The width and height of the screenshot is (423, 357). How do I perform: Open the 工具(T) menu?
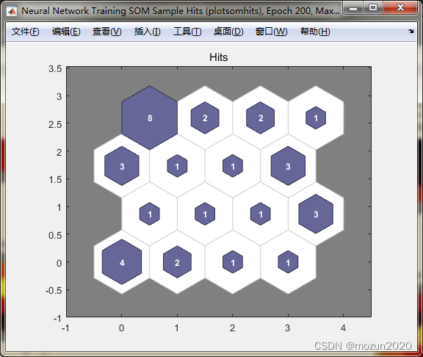click(x=187, y=32)
